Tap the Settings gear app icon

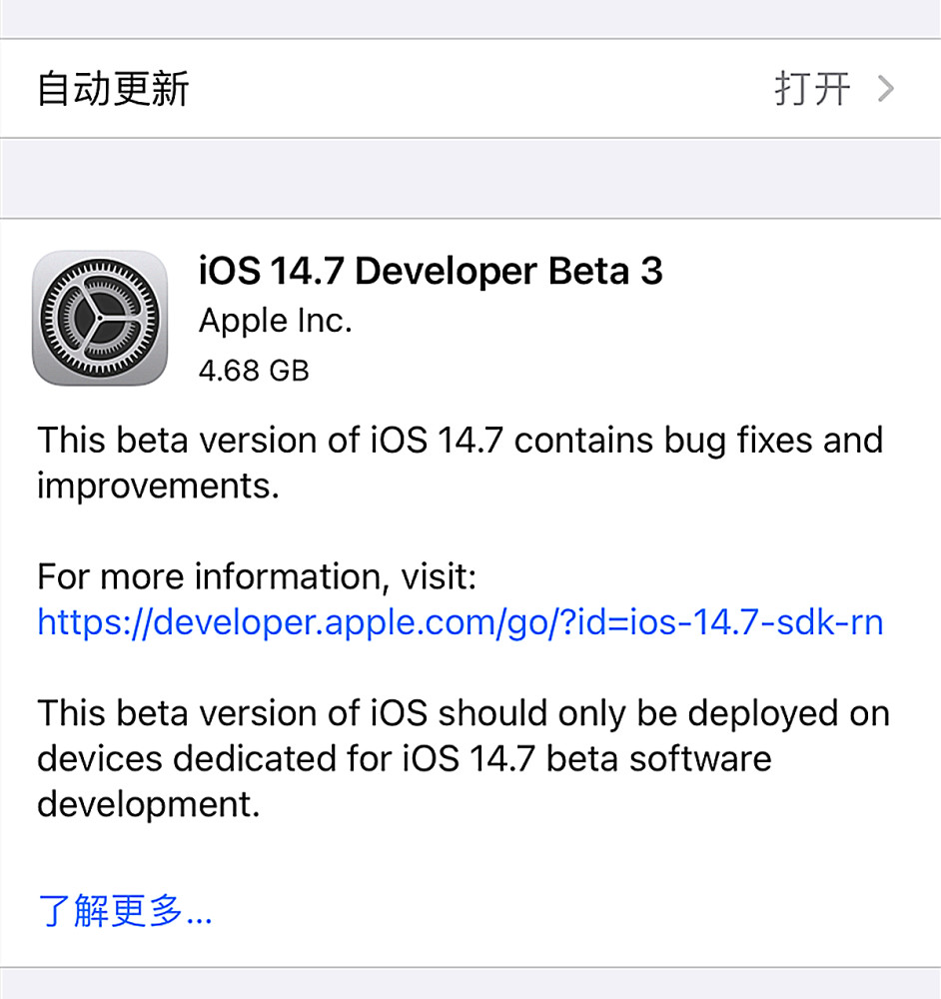pyautogui.click(x=100, y=318)
